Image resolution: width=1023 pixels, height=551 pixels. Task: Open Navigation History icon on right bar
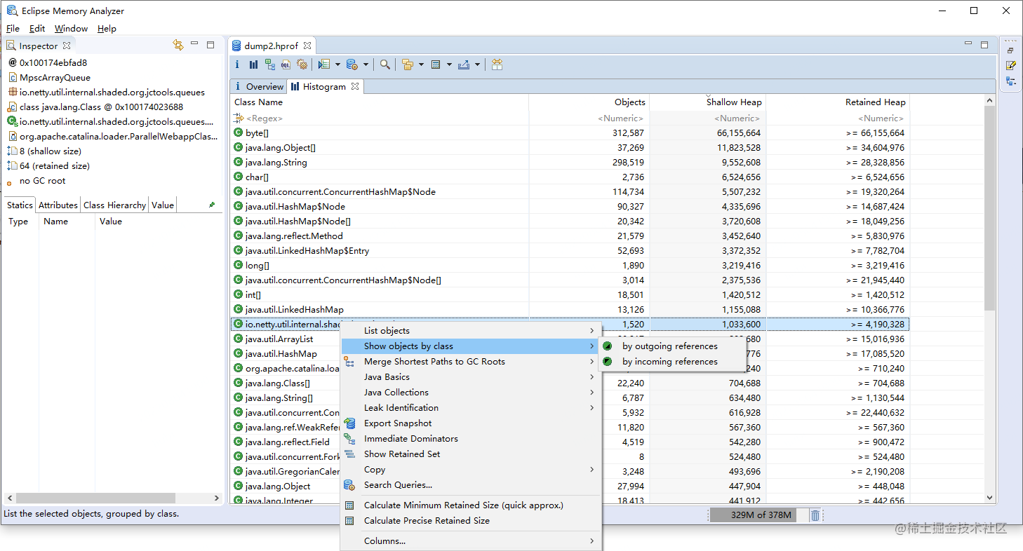click(x=1010, y=81)
